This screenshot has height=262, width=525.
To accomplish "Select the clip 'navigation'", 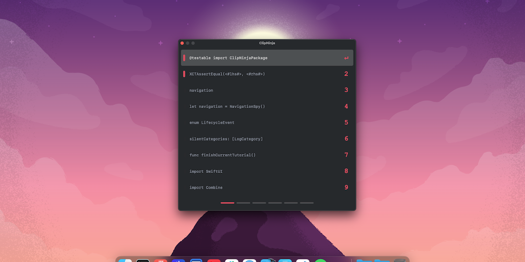I will 267,90.
